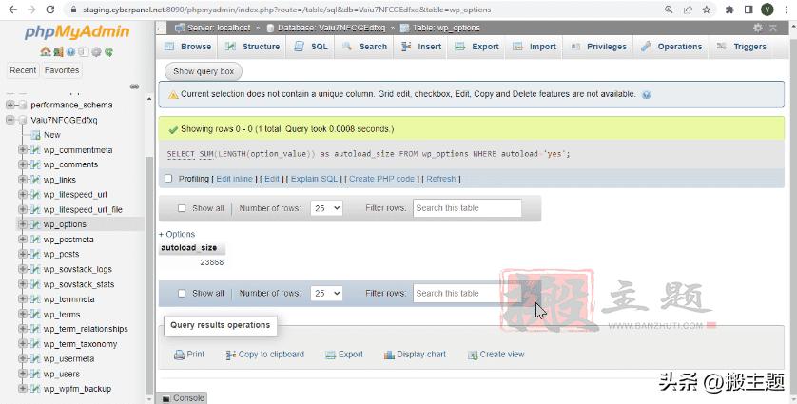
Task: Expand the wp_comments table node
Action: click(x=23, y=164)
